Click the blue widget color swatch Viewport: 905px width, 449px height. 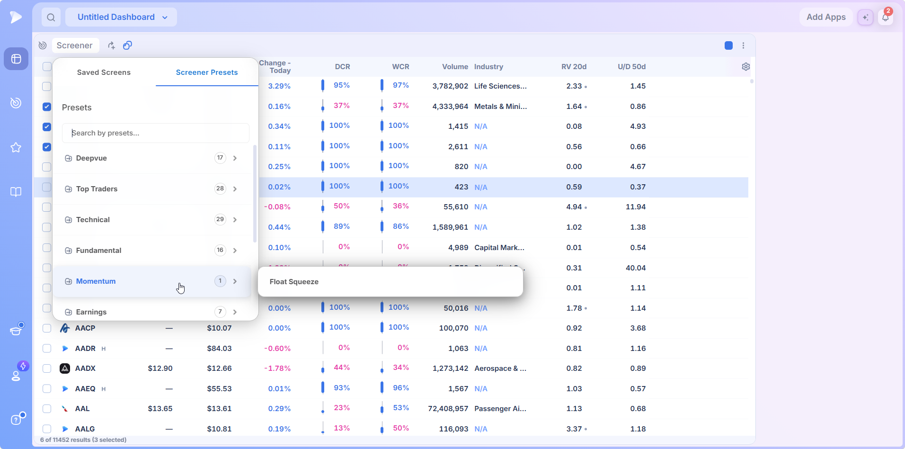[x=728, y=45]
